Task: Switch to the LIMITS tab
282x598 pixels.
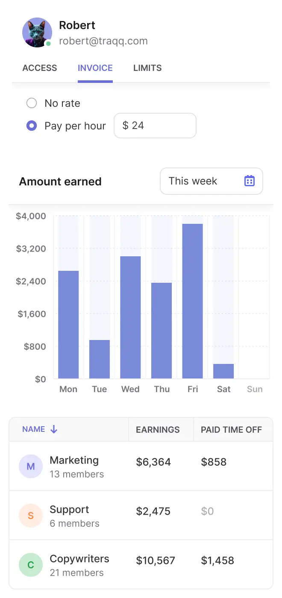Action: tap(147, 68)
